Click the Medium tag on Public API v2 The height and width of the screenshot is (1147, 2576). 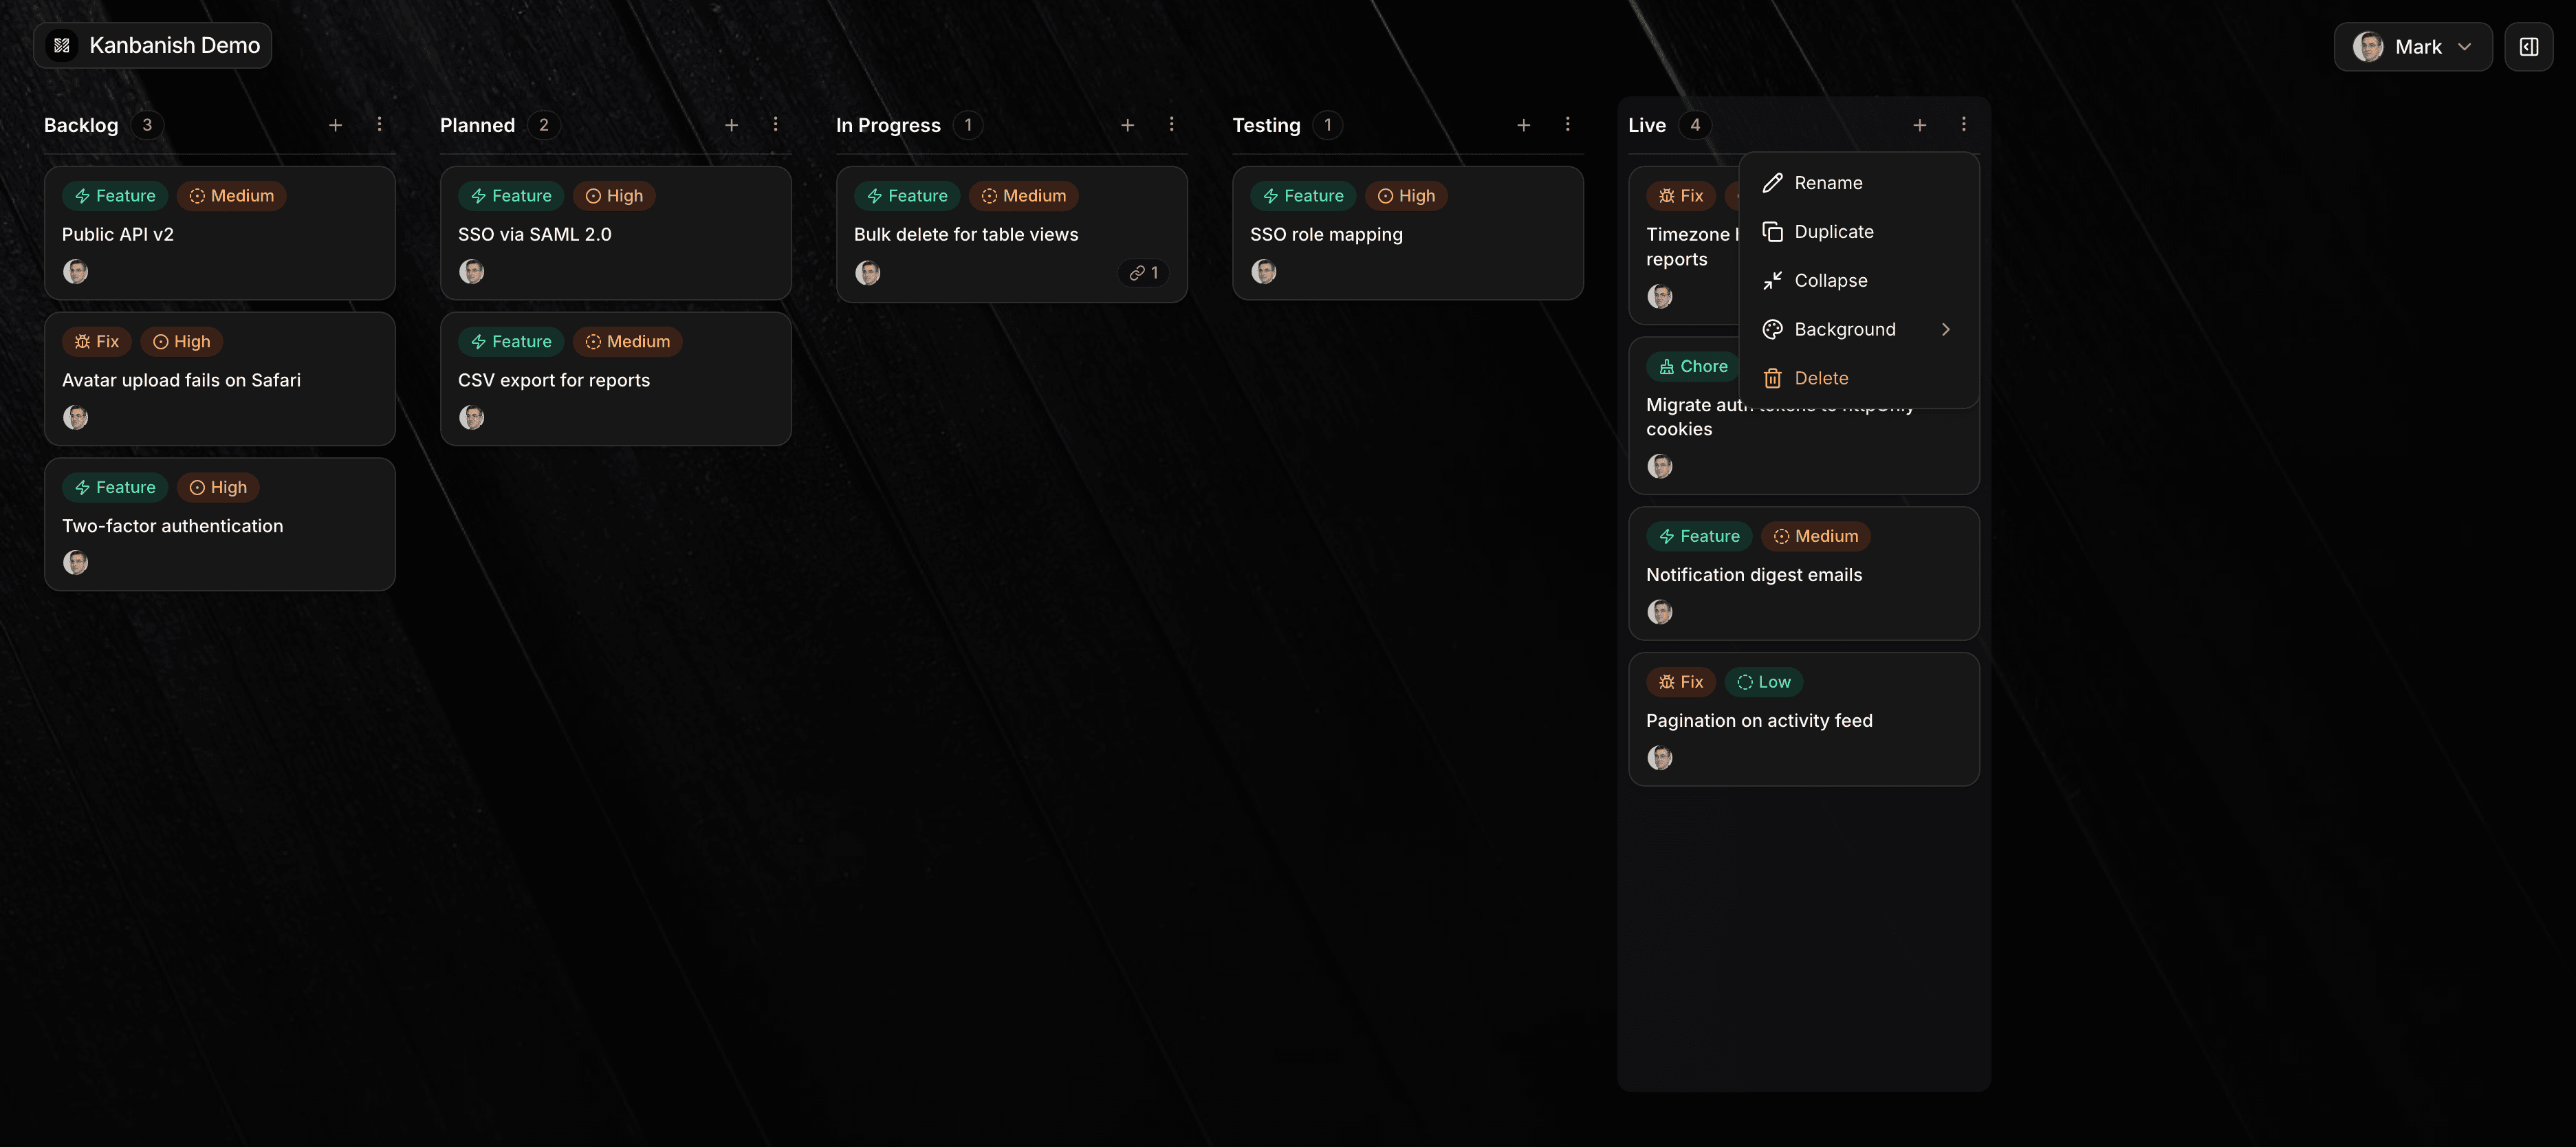pos(232,196)
